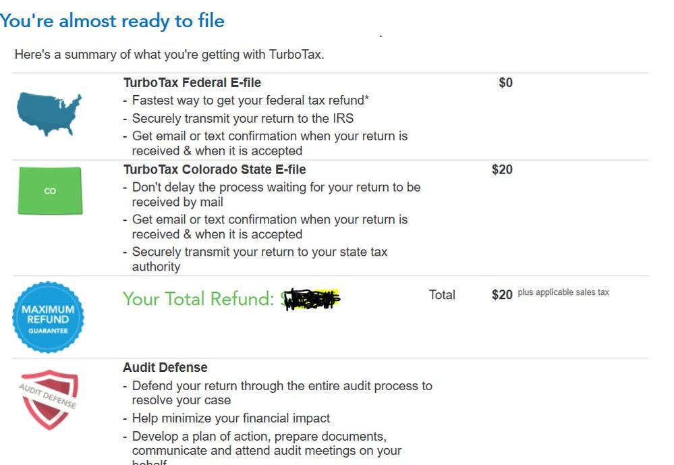Click the summary of what you're getting sentence

pyautogui.click(x=169, y=55)
